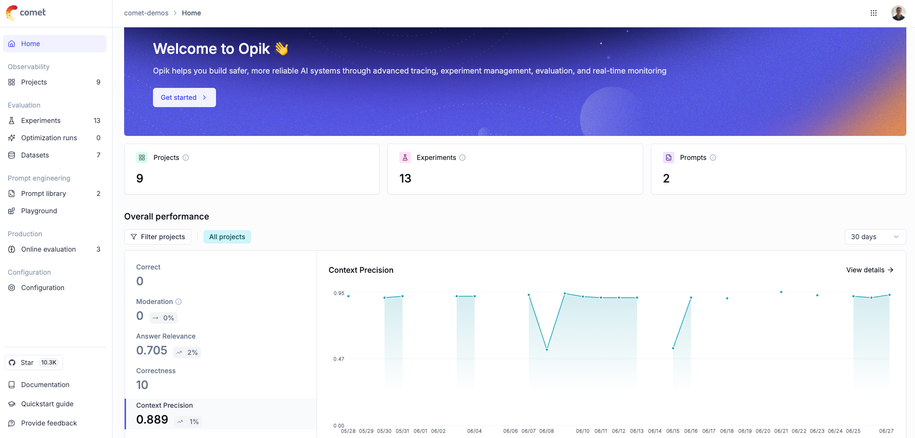Click the Quickstart guide graduation cap icon
This screenshot has height=438, width=915.
12,404
